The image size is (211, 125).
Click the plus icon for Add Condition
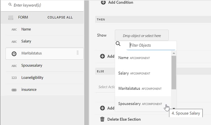click(103, 3)
